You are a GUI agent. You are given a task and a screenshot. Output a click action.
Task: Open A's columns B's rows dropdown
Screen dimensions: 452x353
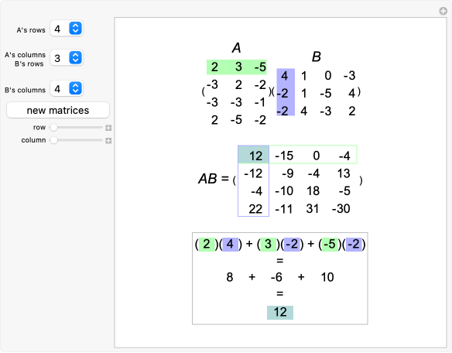pos(75,58)
